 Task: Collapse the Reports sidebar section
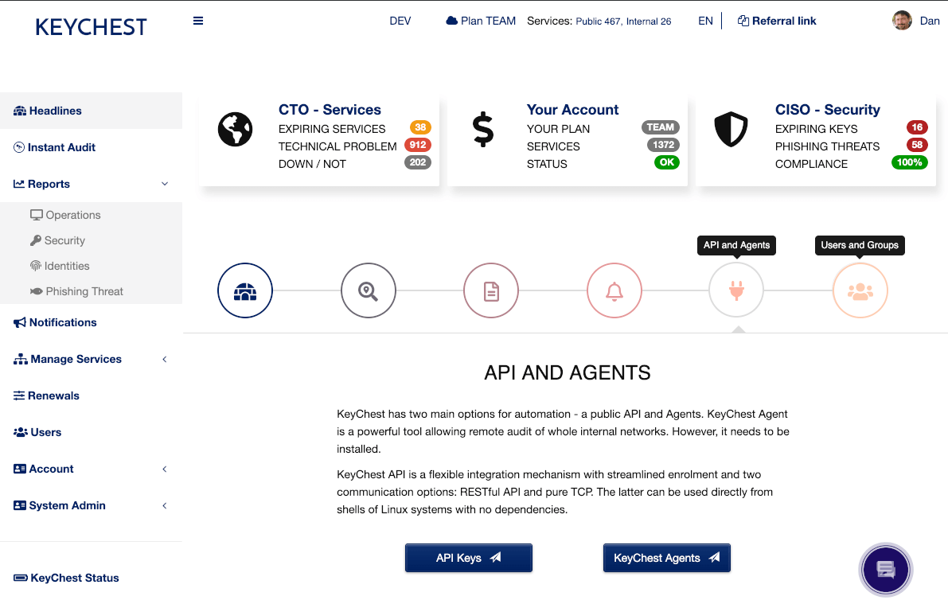(91, 184)
